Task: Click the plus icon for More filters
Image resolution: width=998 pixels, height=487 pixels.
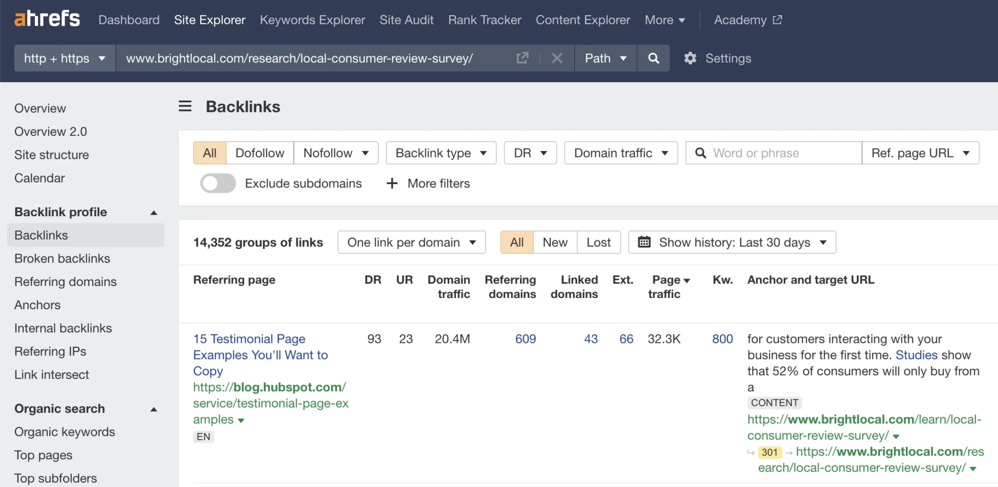Action: (392, 183)
